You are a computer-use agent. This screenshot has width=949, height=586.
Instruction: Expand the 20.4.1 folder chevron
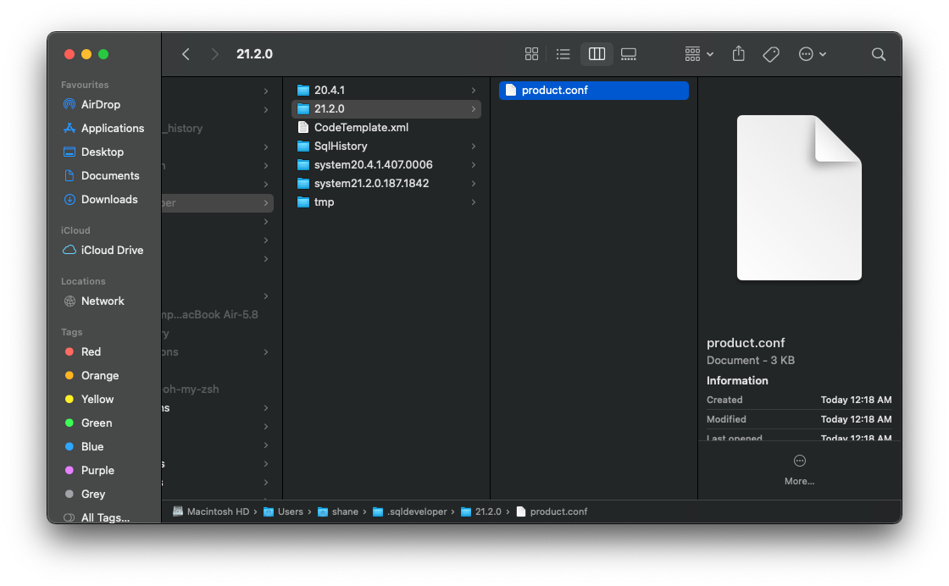pyautogui.click(x=474, y=90)
